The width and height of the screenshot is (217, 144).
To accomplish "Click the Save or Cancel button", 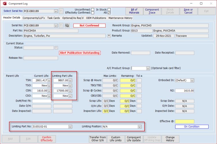I will coord(188,11).
